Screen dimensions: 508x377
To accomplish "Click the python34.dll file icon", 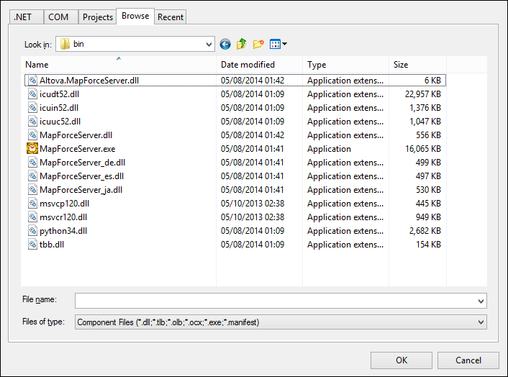I will tap(32, 231).
